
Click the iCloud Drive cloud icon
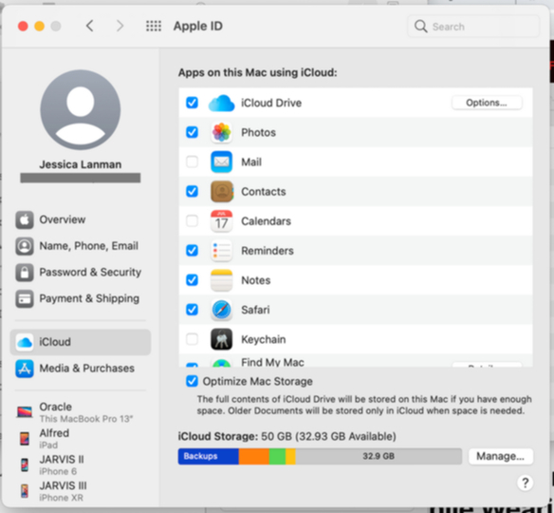tap(221, 103)
